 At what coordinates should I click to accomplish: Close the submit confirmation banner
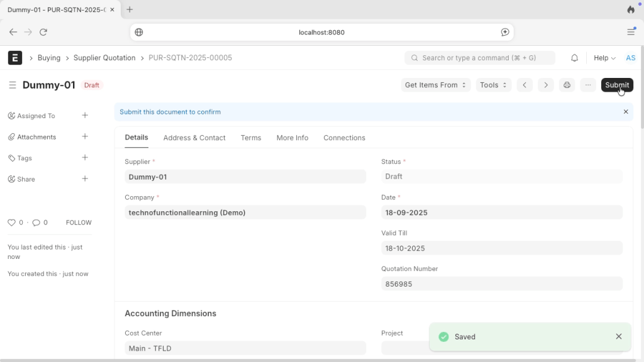625,112
